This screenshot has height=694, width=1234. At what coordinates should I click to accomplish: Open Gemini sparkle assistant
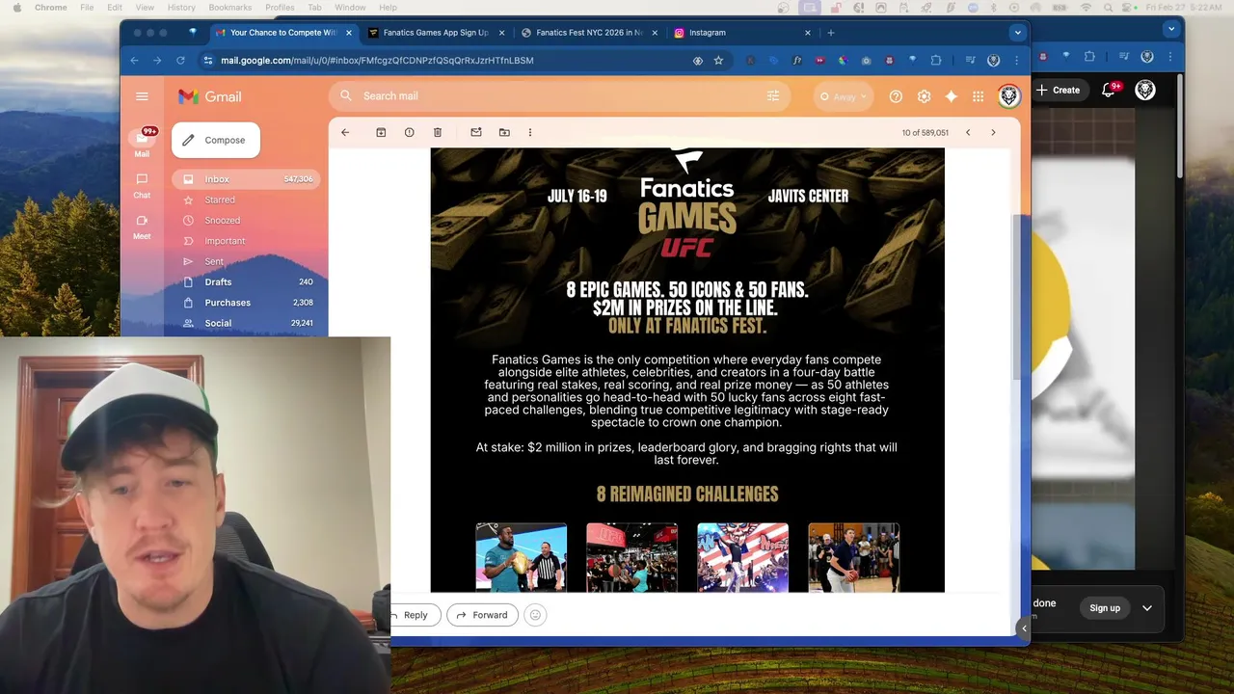pyautogui.click(x=952, y=96)
